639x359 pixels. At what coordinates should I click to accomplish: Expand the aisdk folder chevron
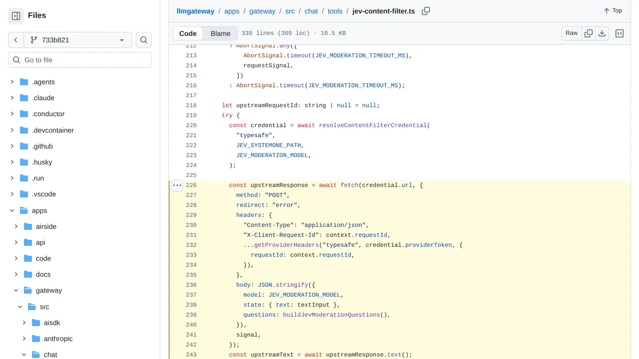[x=24, y=323]
